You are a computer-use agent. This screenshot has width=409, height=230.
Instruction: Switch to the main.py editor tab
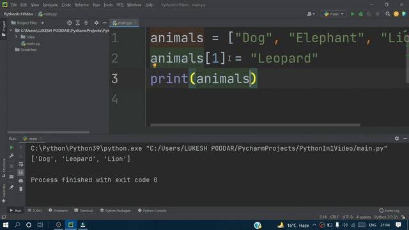pos(125,23)
